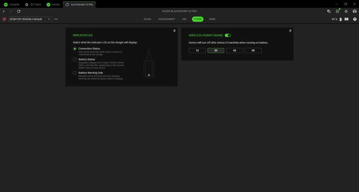Click the WIRELESS POWER SAVING heading

205,35
